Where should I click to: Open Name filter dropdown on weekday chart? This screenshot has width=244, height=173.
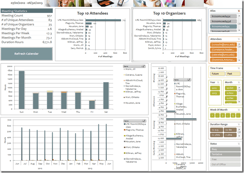144,65
